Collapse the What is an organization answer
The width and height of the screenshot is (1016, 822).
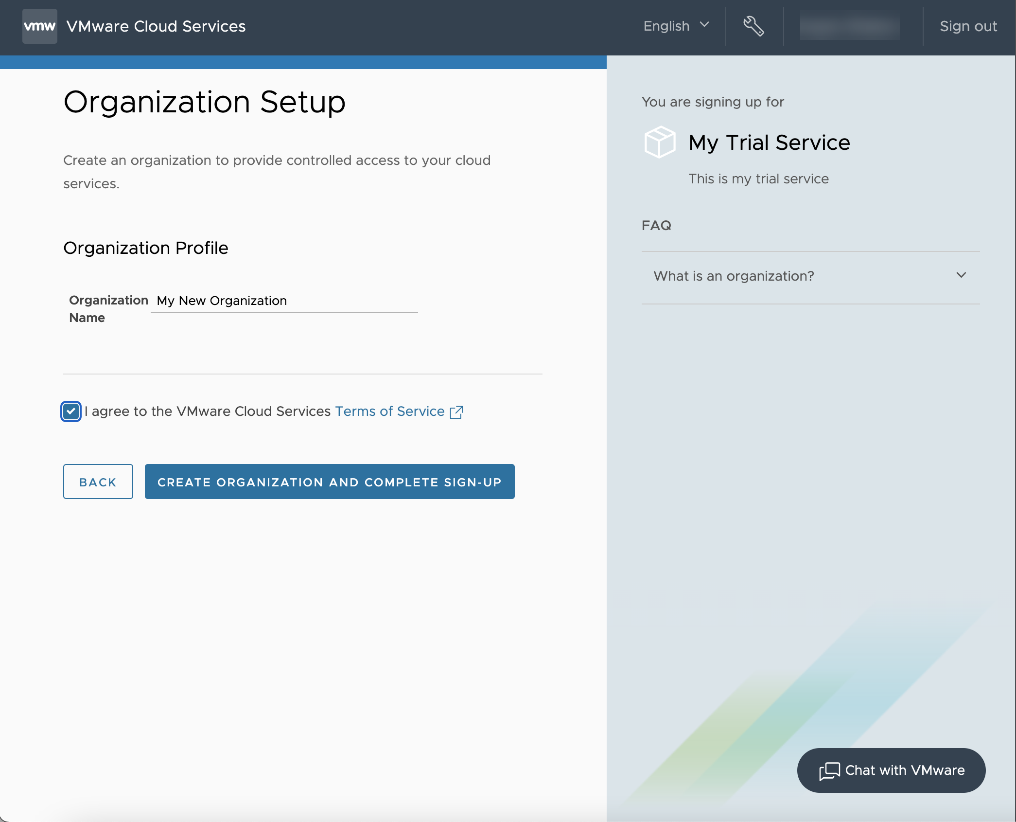point(962,275)
